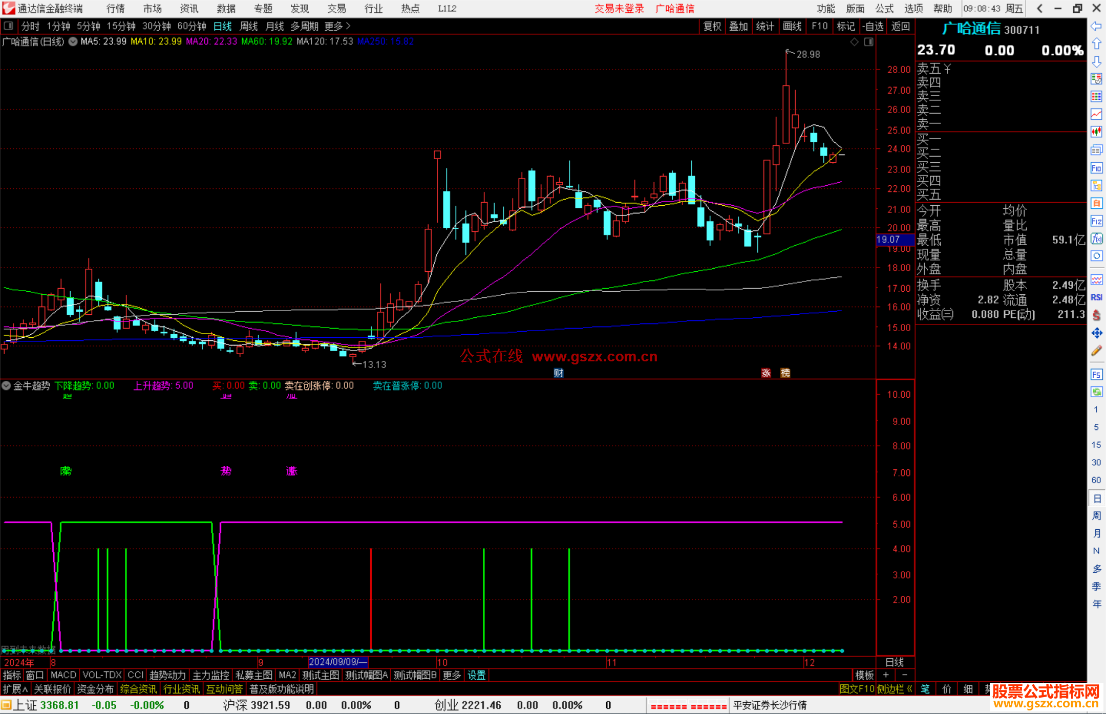Select the 周线 period tab
The height and width of the screenshot is (714, 1106).
coord(249,26)
